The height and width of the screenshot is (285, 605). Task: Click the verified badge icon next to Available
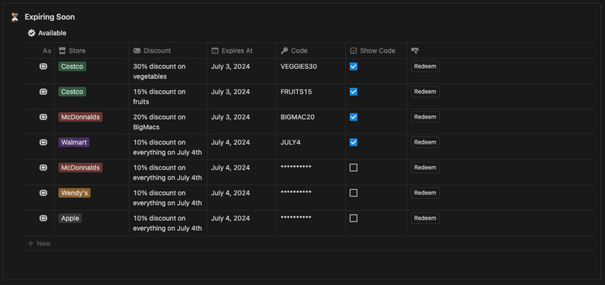coord(32,33)
